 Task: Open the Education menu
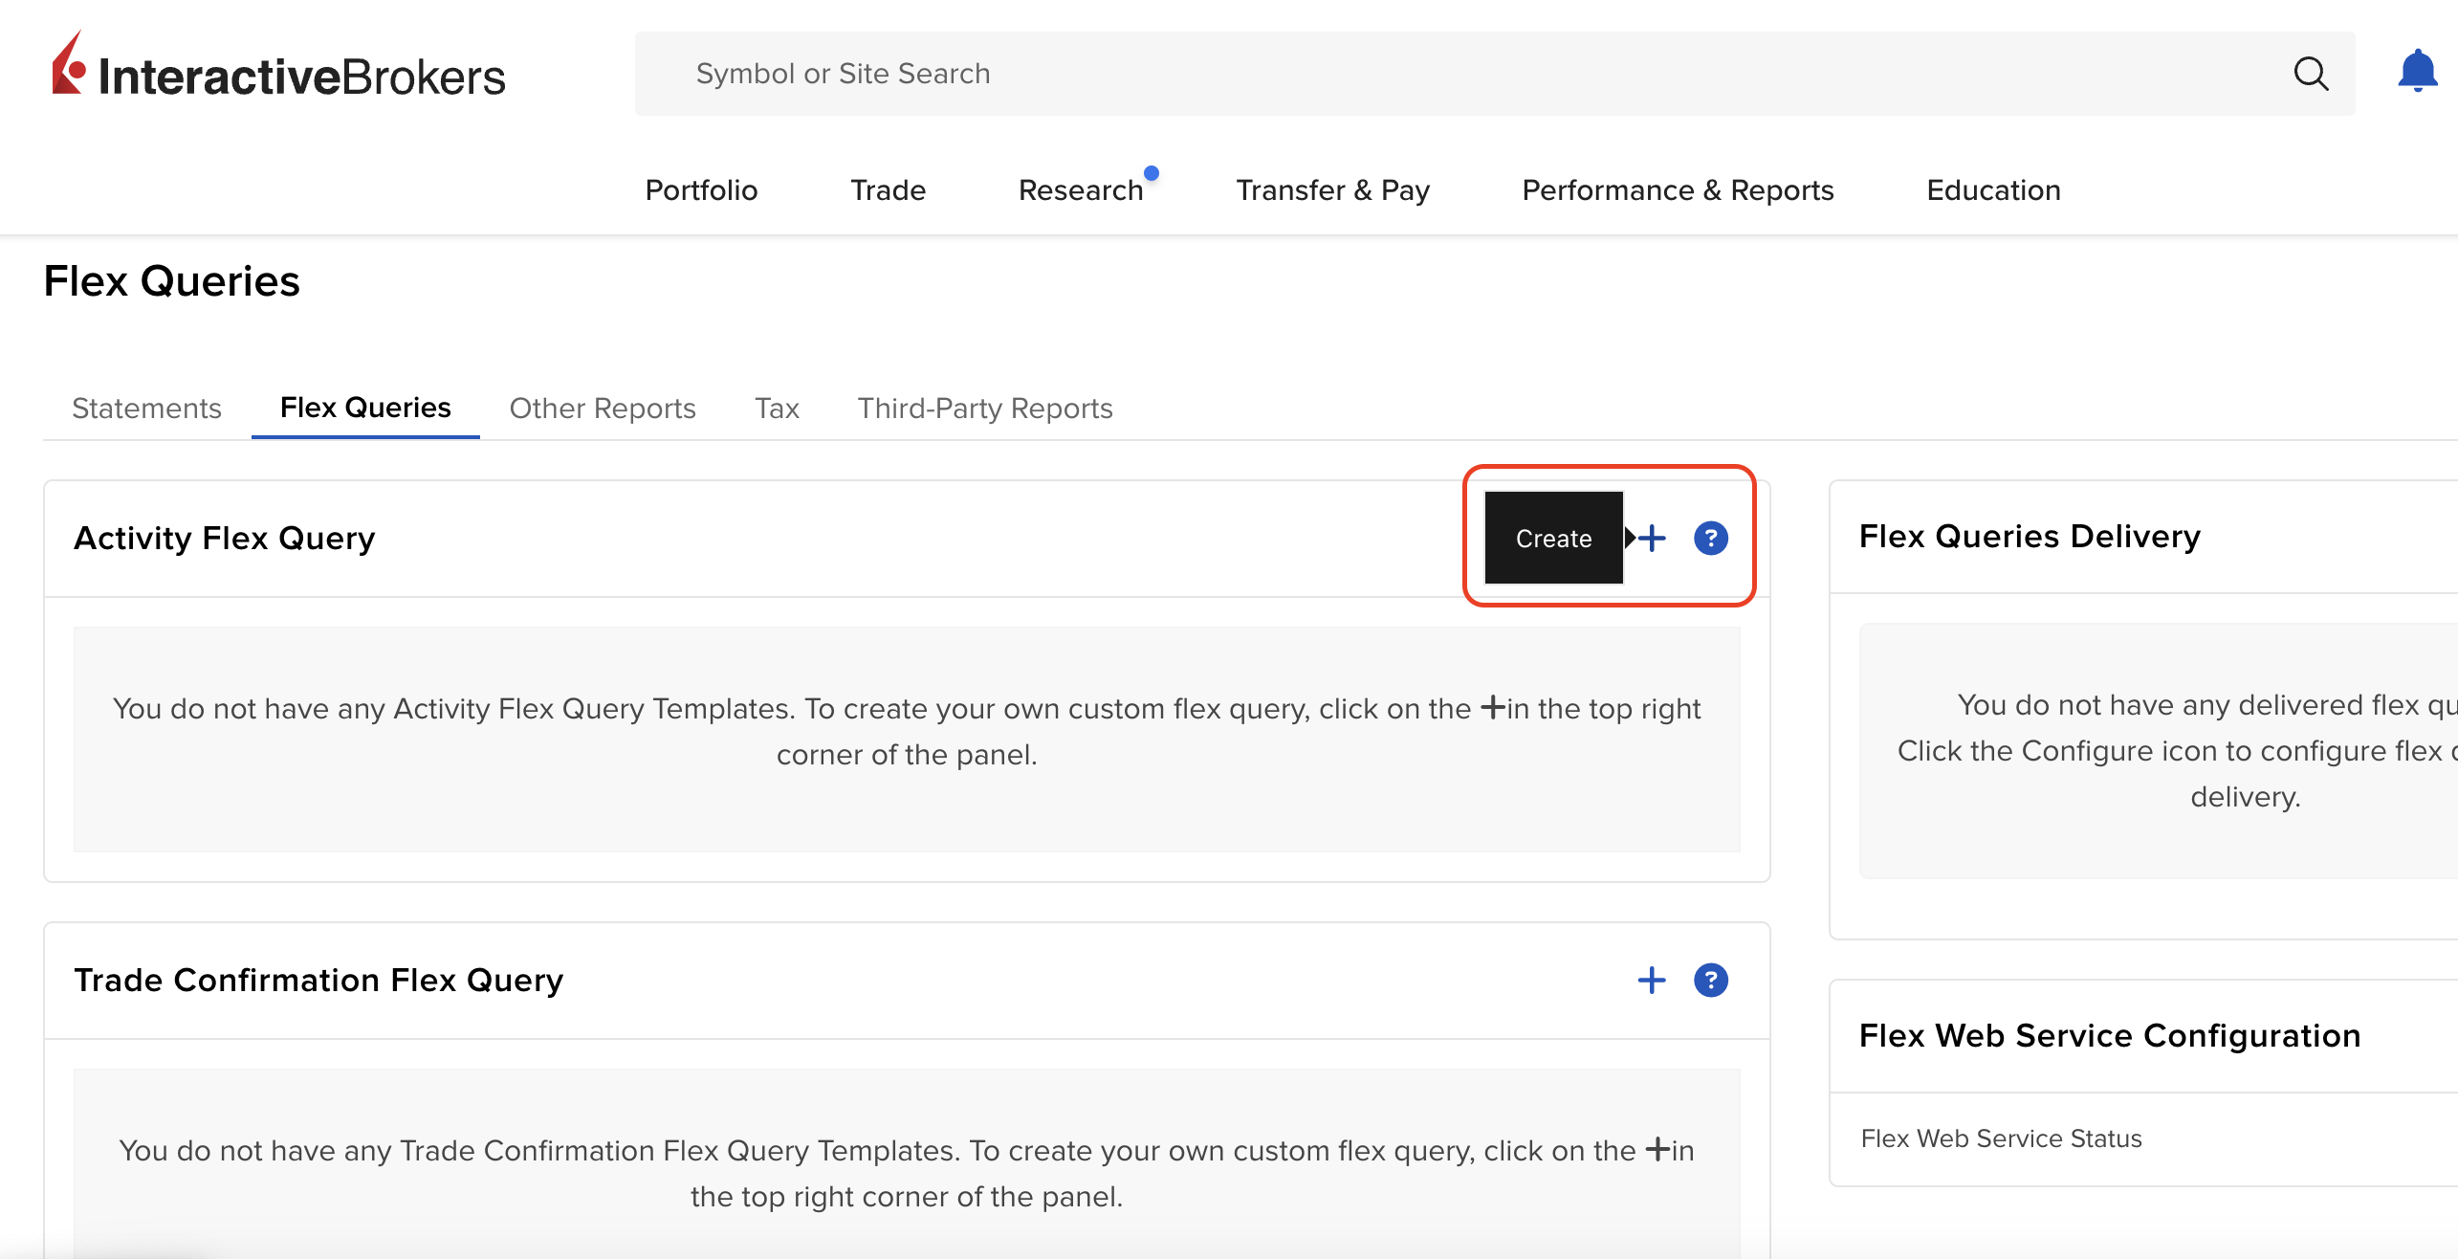pos(1993,189)
